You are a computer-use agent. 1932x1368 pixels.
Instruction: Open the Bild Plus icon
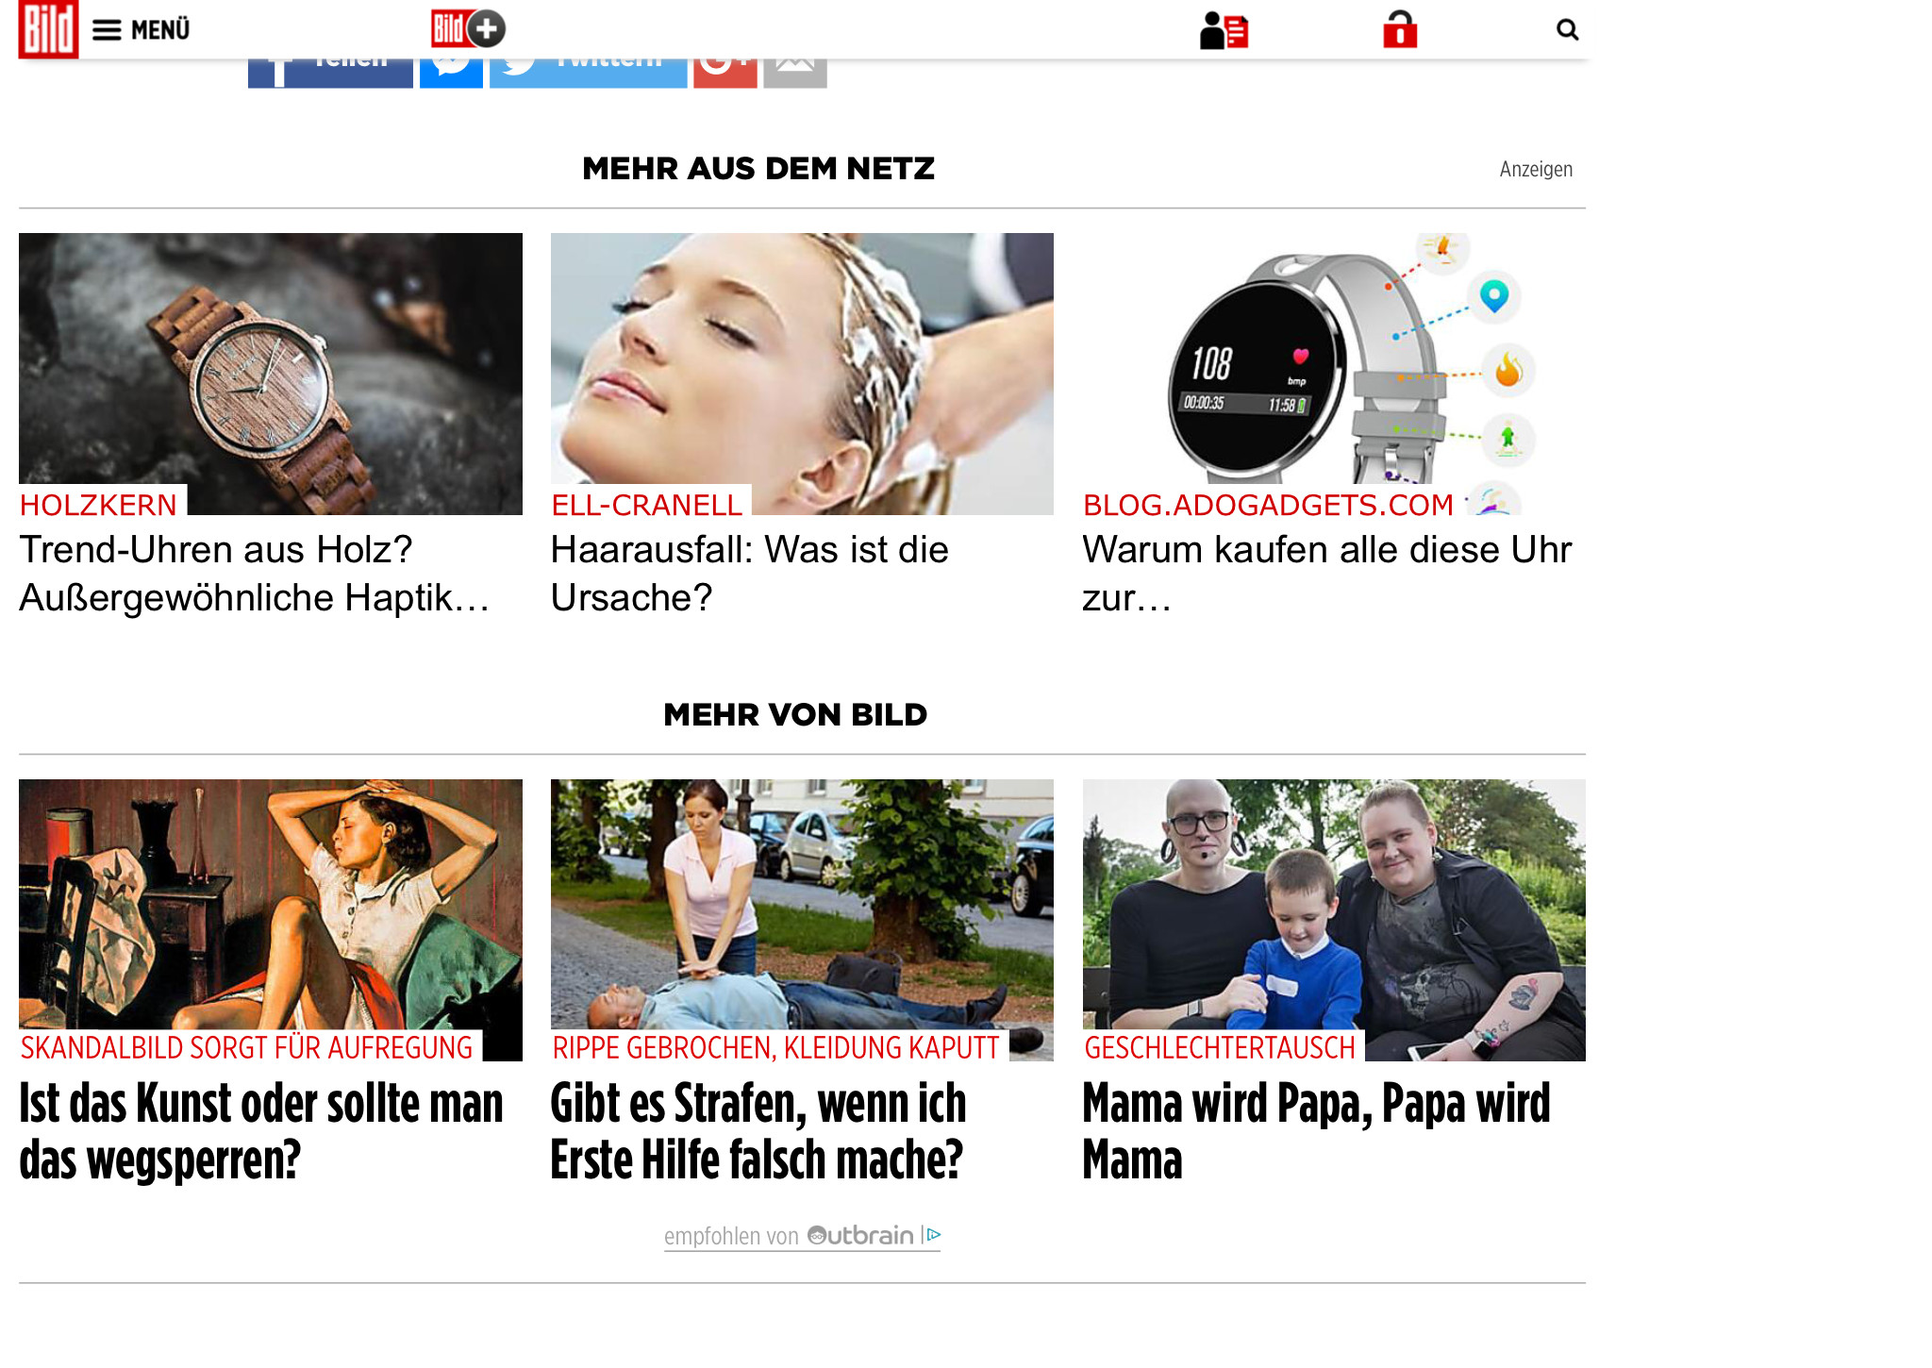(469, 29)
